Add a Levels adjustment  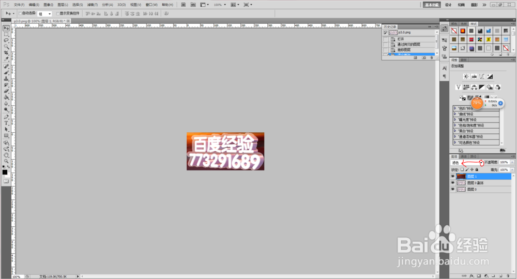point(474,76)
